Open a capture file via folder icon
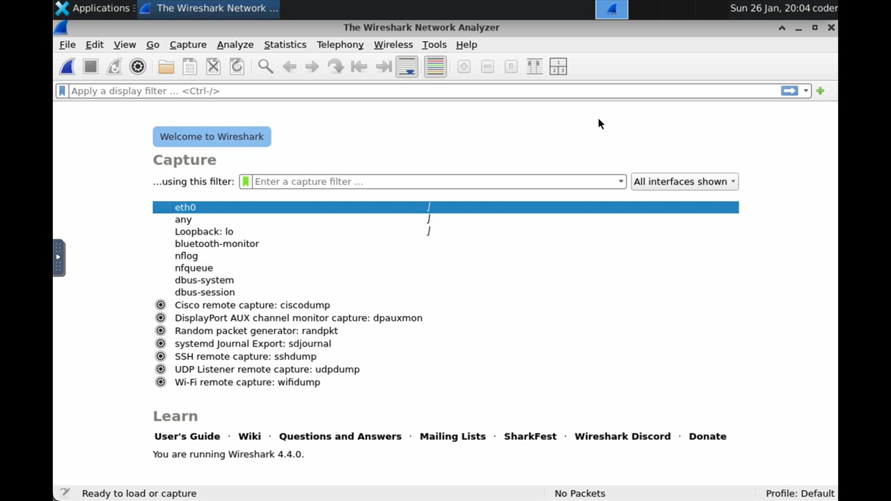 (x=166, y=67)
